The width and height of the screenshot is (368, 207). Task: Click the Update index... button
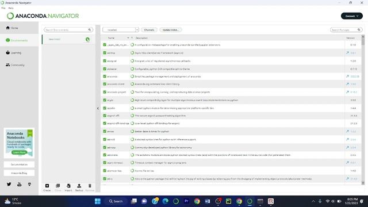171,30
